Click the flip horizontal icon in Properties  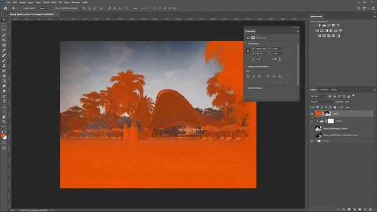275,59
